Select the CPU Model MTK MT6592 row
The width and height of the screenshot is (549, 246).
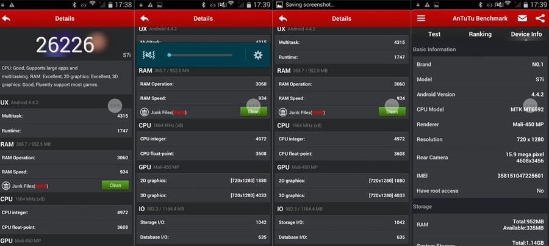click(x=480, y=109)
